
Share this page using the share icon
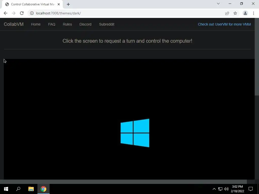click(x=227, y=13)
